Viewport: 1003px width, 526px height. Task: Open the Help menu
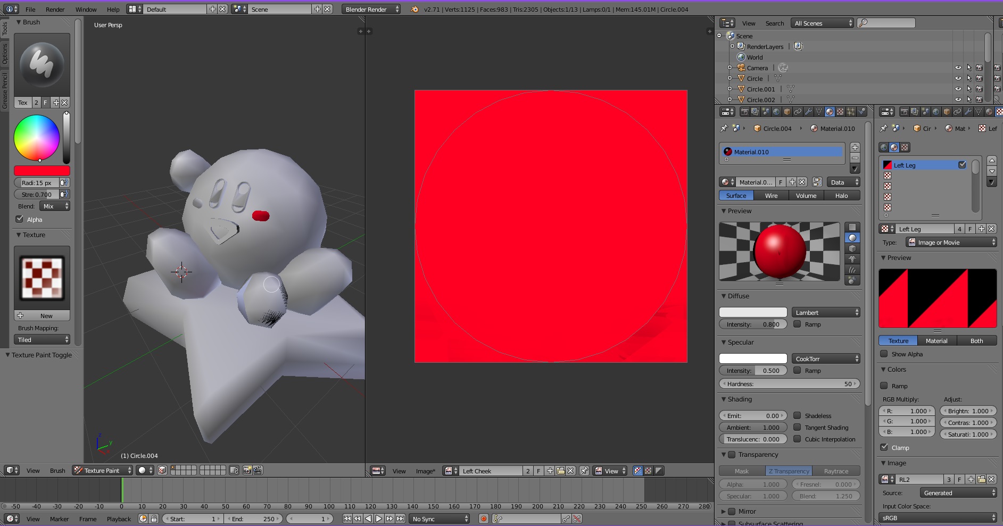113,9
